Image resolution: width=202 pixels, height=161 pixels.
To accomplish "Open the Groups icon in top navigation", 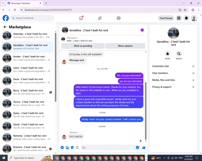I will click(119, 18).
